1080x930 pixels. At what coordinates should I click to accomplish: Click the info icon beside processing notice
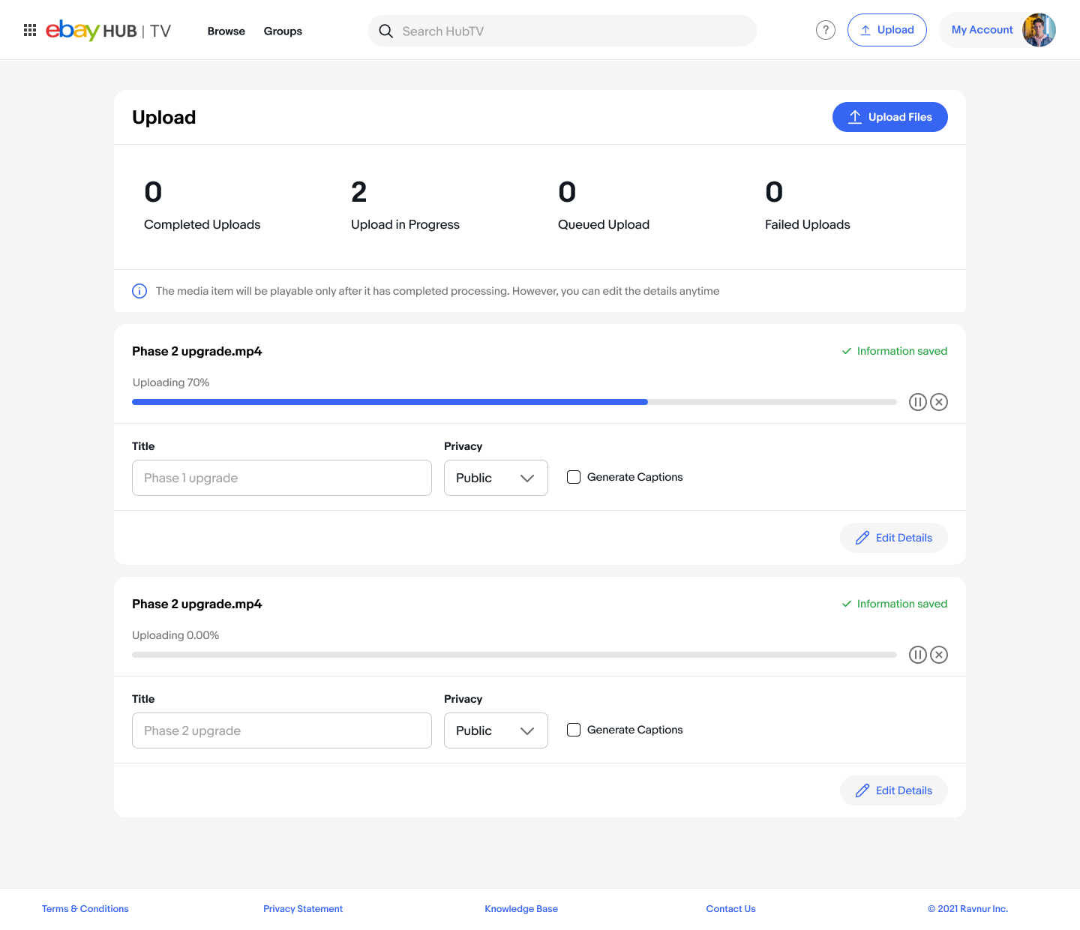pos(139,291)
